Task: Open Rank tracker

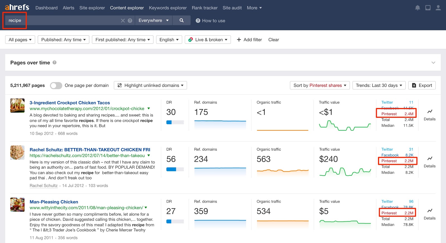Action: click(205, 8)
